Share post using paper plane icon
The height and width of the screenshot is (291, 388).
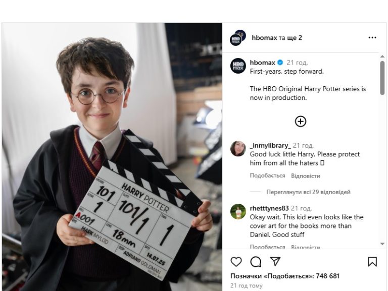(275, 261)
